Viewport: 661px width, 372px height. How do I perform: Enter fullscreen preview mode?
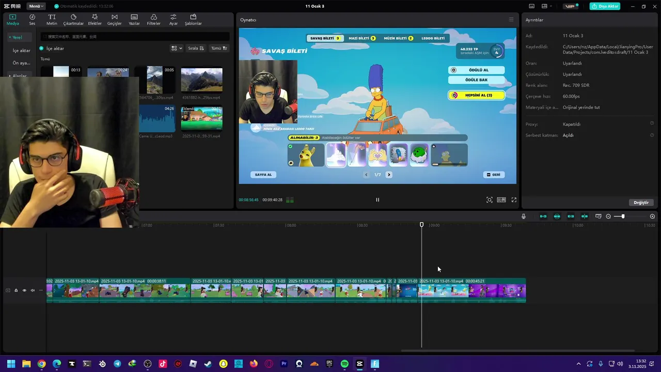click(514, 200)
